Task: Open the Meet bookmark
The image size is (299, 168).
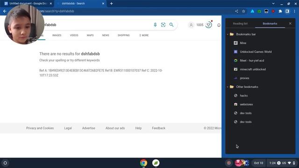Action: pyautogui.click(x=260, y=61)
